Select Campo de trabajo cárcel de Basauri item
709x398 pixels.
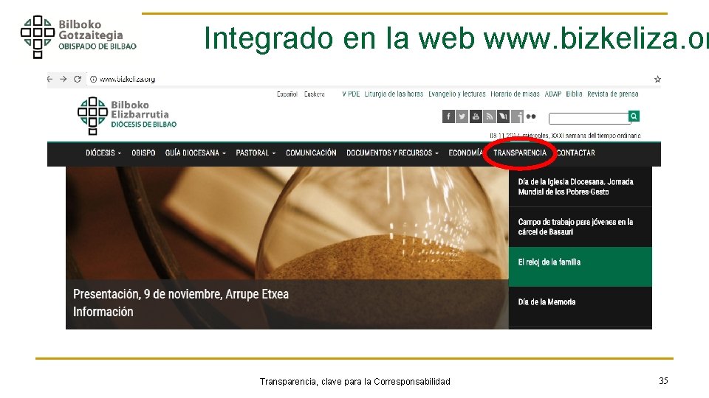[x=580, y=227]
